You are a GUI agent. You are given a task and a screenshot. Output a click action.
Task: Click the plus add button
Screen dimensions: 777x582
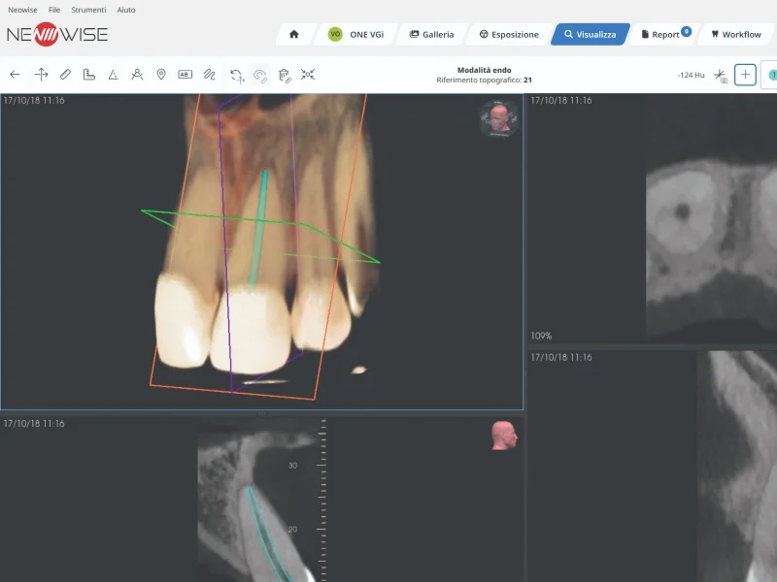745,75
